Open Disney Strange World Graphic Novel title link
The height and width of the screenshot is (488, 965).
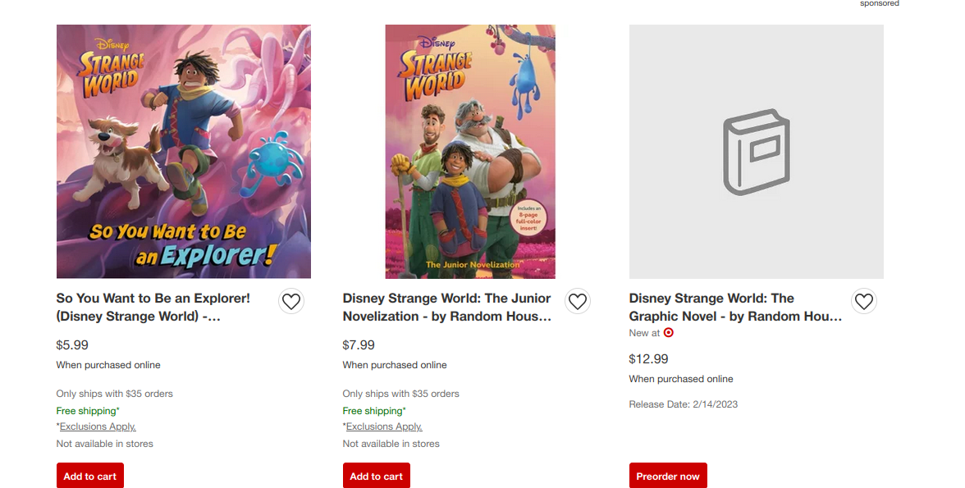(x=735, y=307)
